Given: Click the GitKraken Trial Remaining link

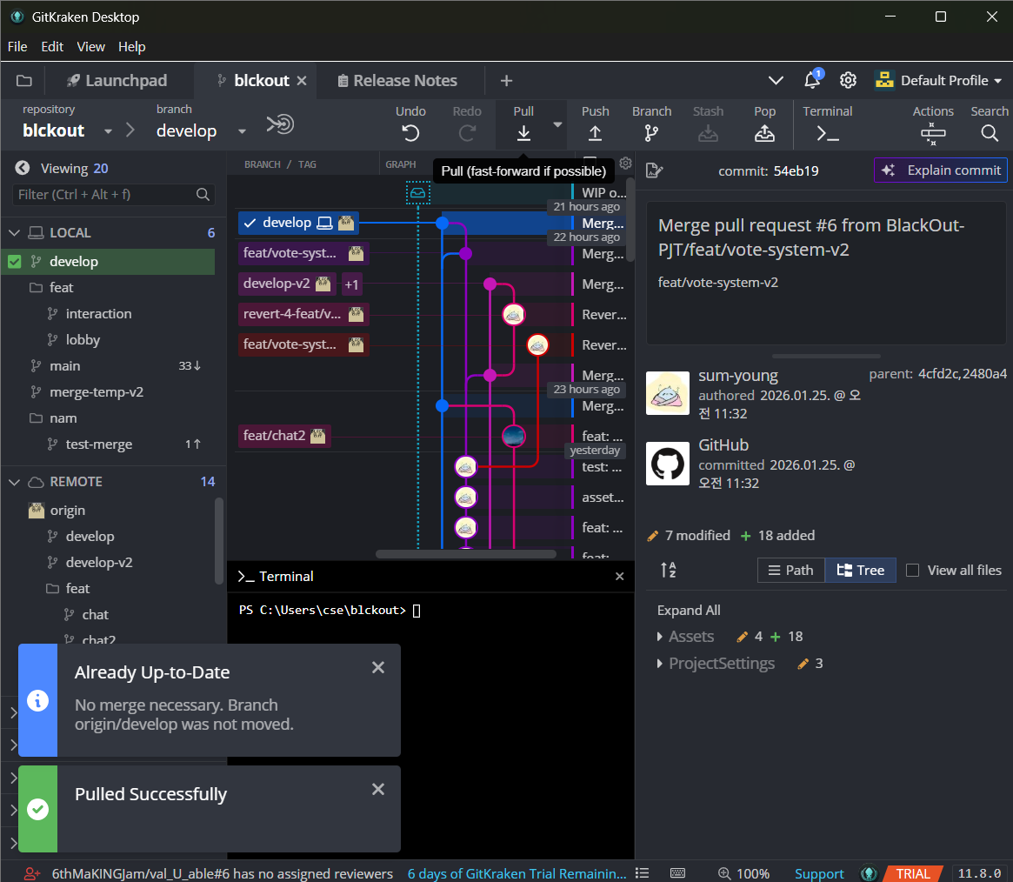Looking at the screenshot, I should [x=516, y=873].
